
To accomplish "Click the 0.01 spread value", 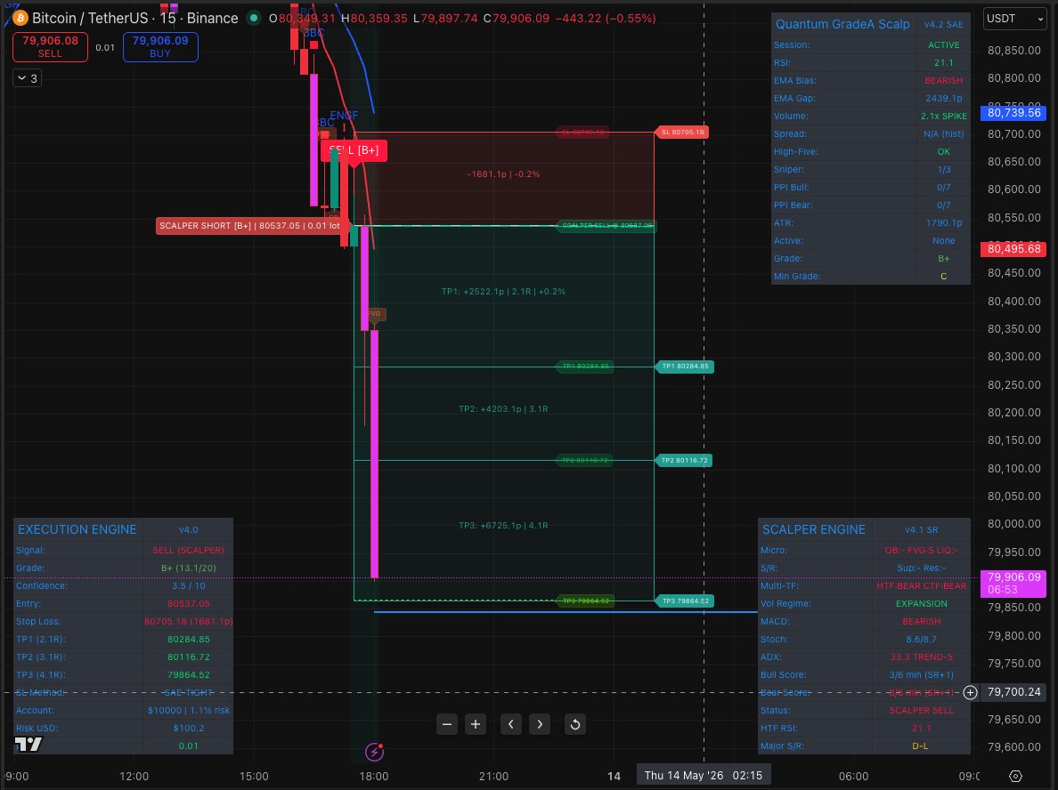I will 105,47.
